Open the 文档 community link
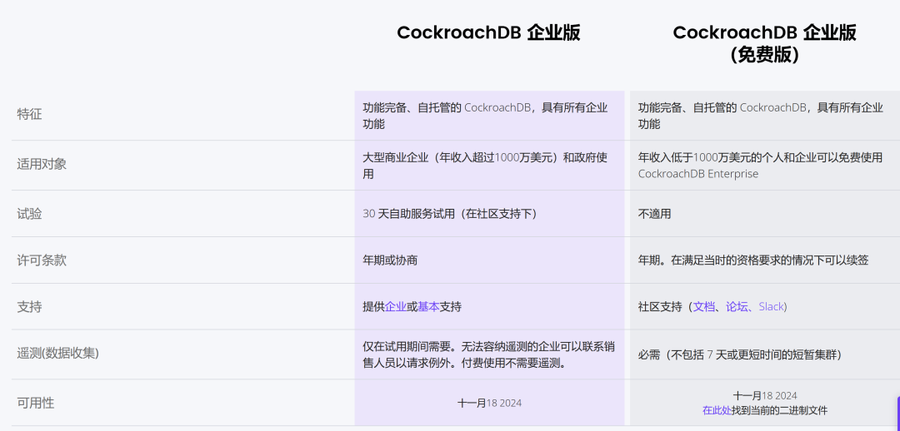This screenshot has height=431, width=900. click(x=704, y=307)
